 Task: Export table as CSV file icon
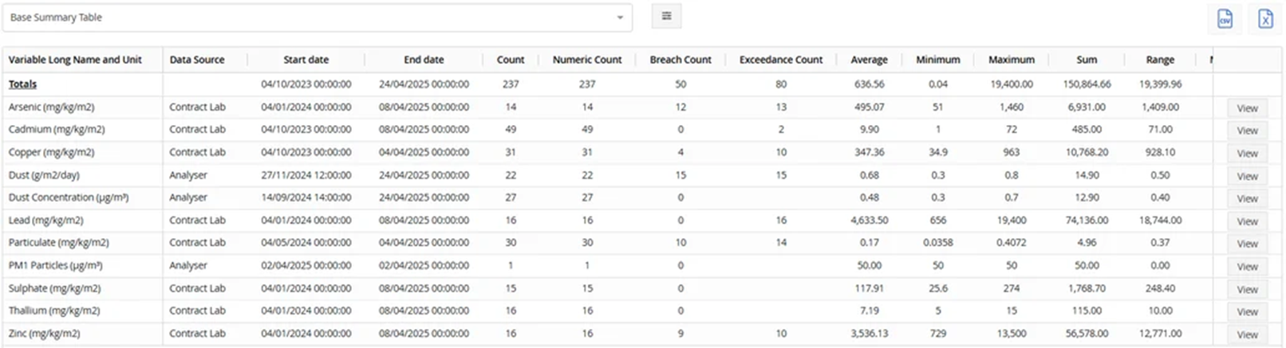click(x=1225, y=18)
